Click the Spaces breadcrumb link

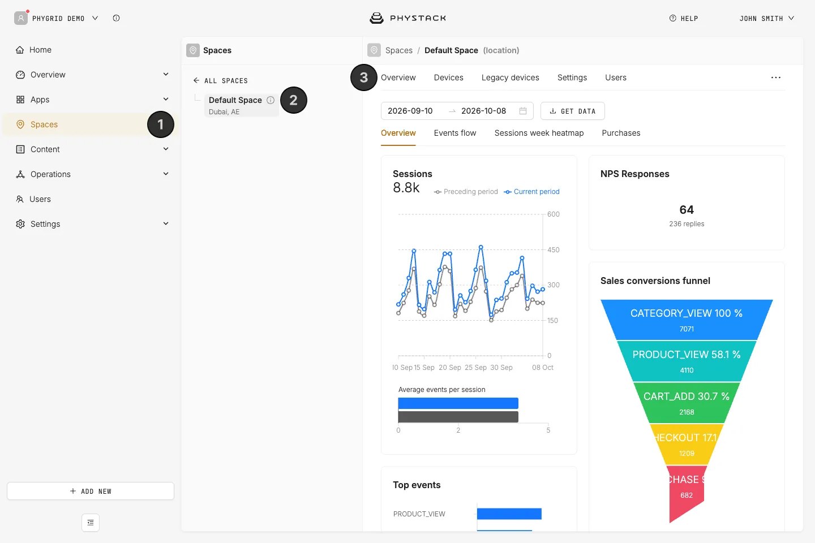click(x=399, y=50)
